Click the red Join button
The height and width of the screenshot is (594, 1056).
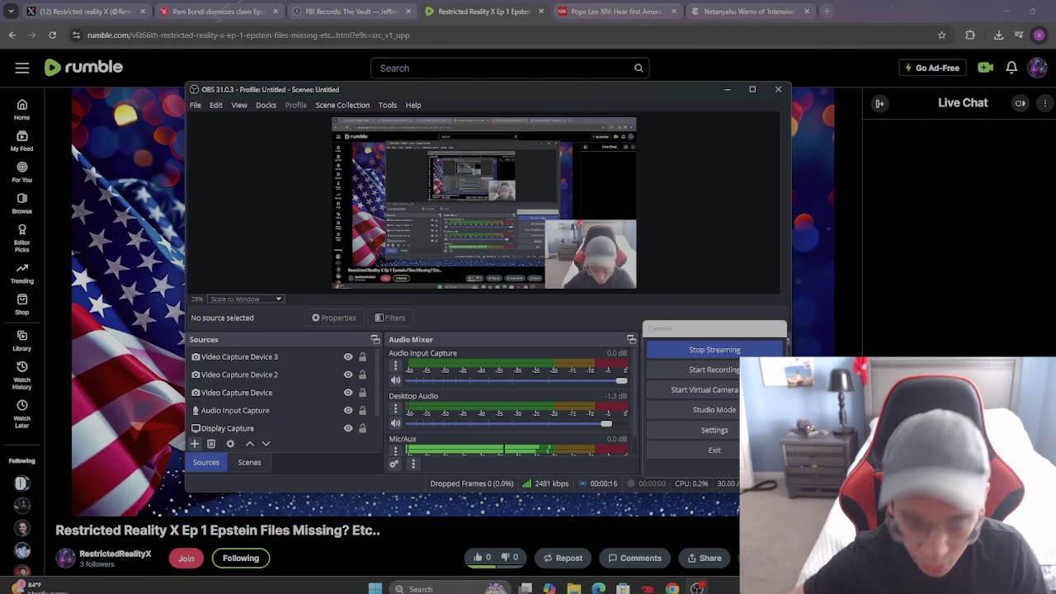186,559
